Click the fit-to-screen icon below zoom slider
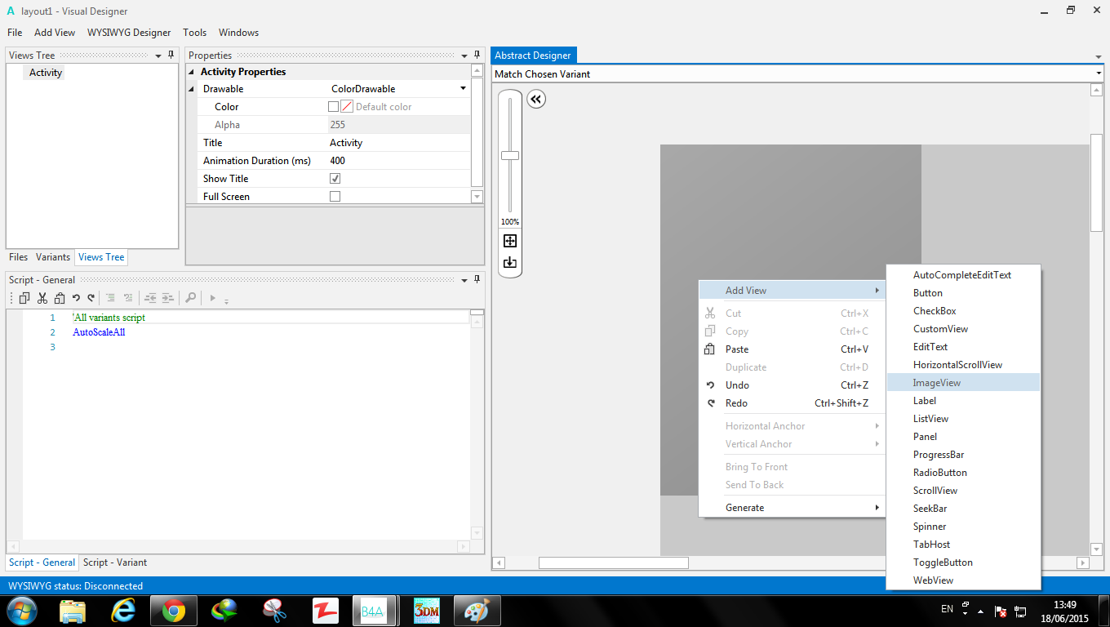1110x627 pixels. tap(510, 241)
